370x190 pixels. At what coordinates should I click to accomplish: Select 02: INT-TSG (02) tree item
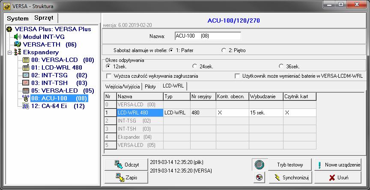59,76
